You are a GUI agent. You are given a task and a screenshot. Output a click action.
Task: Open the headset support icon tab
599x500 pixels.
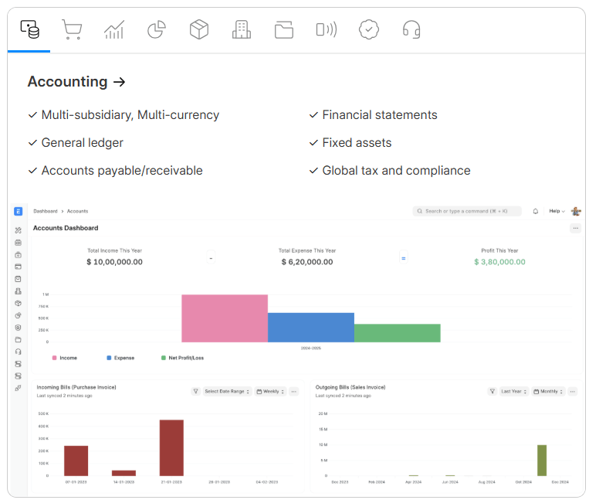[411, 30]
